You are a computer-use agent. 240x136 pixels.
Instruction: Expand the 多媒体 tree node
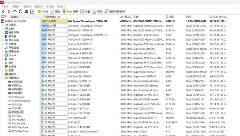click(x=2, y=44)
